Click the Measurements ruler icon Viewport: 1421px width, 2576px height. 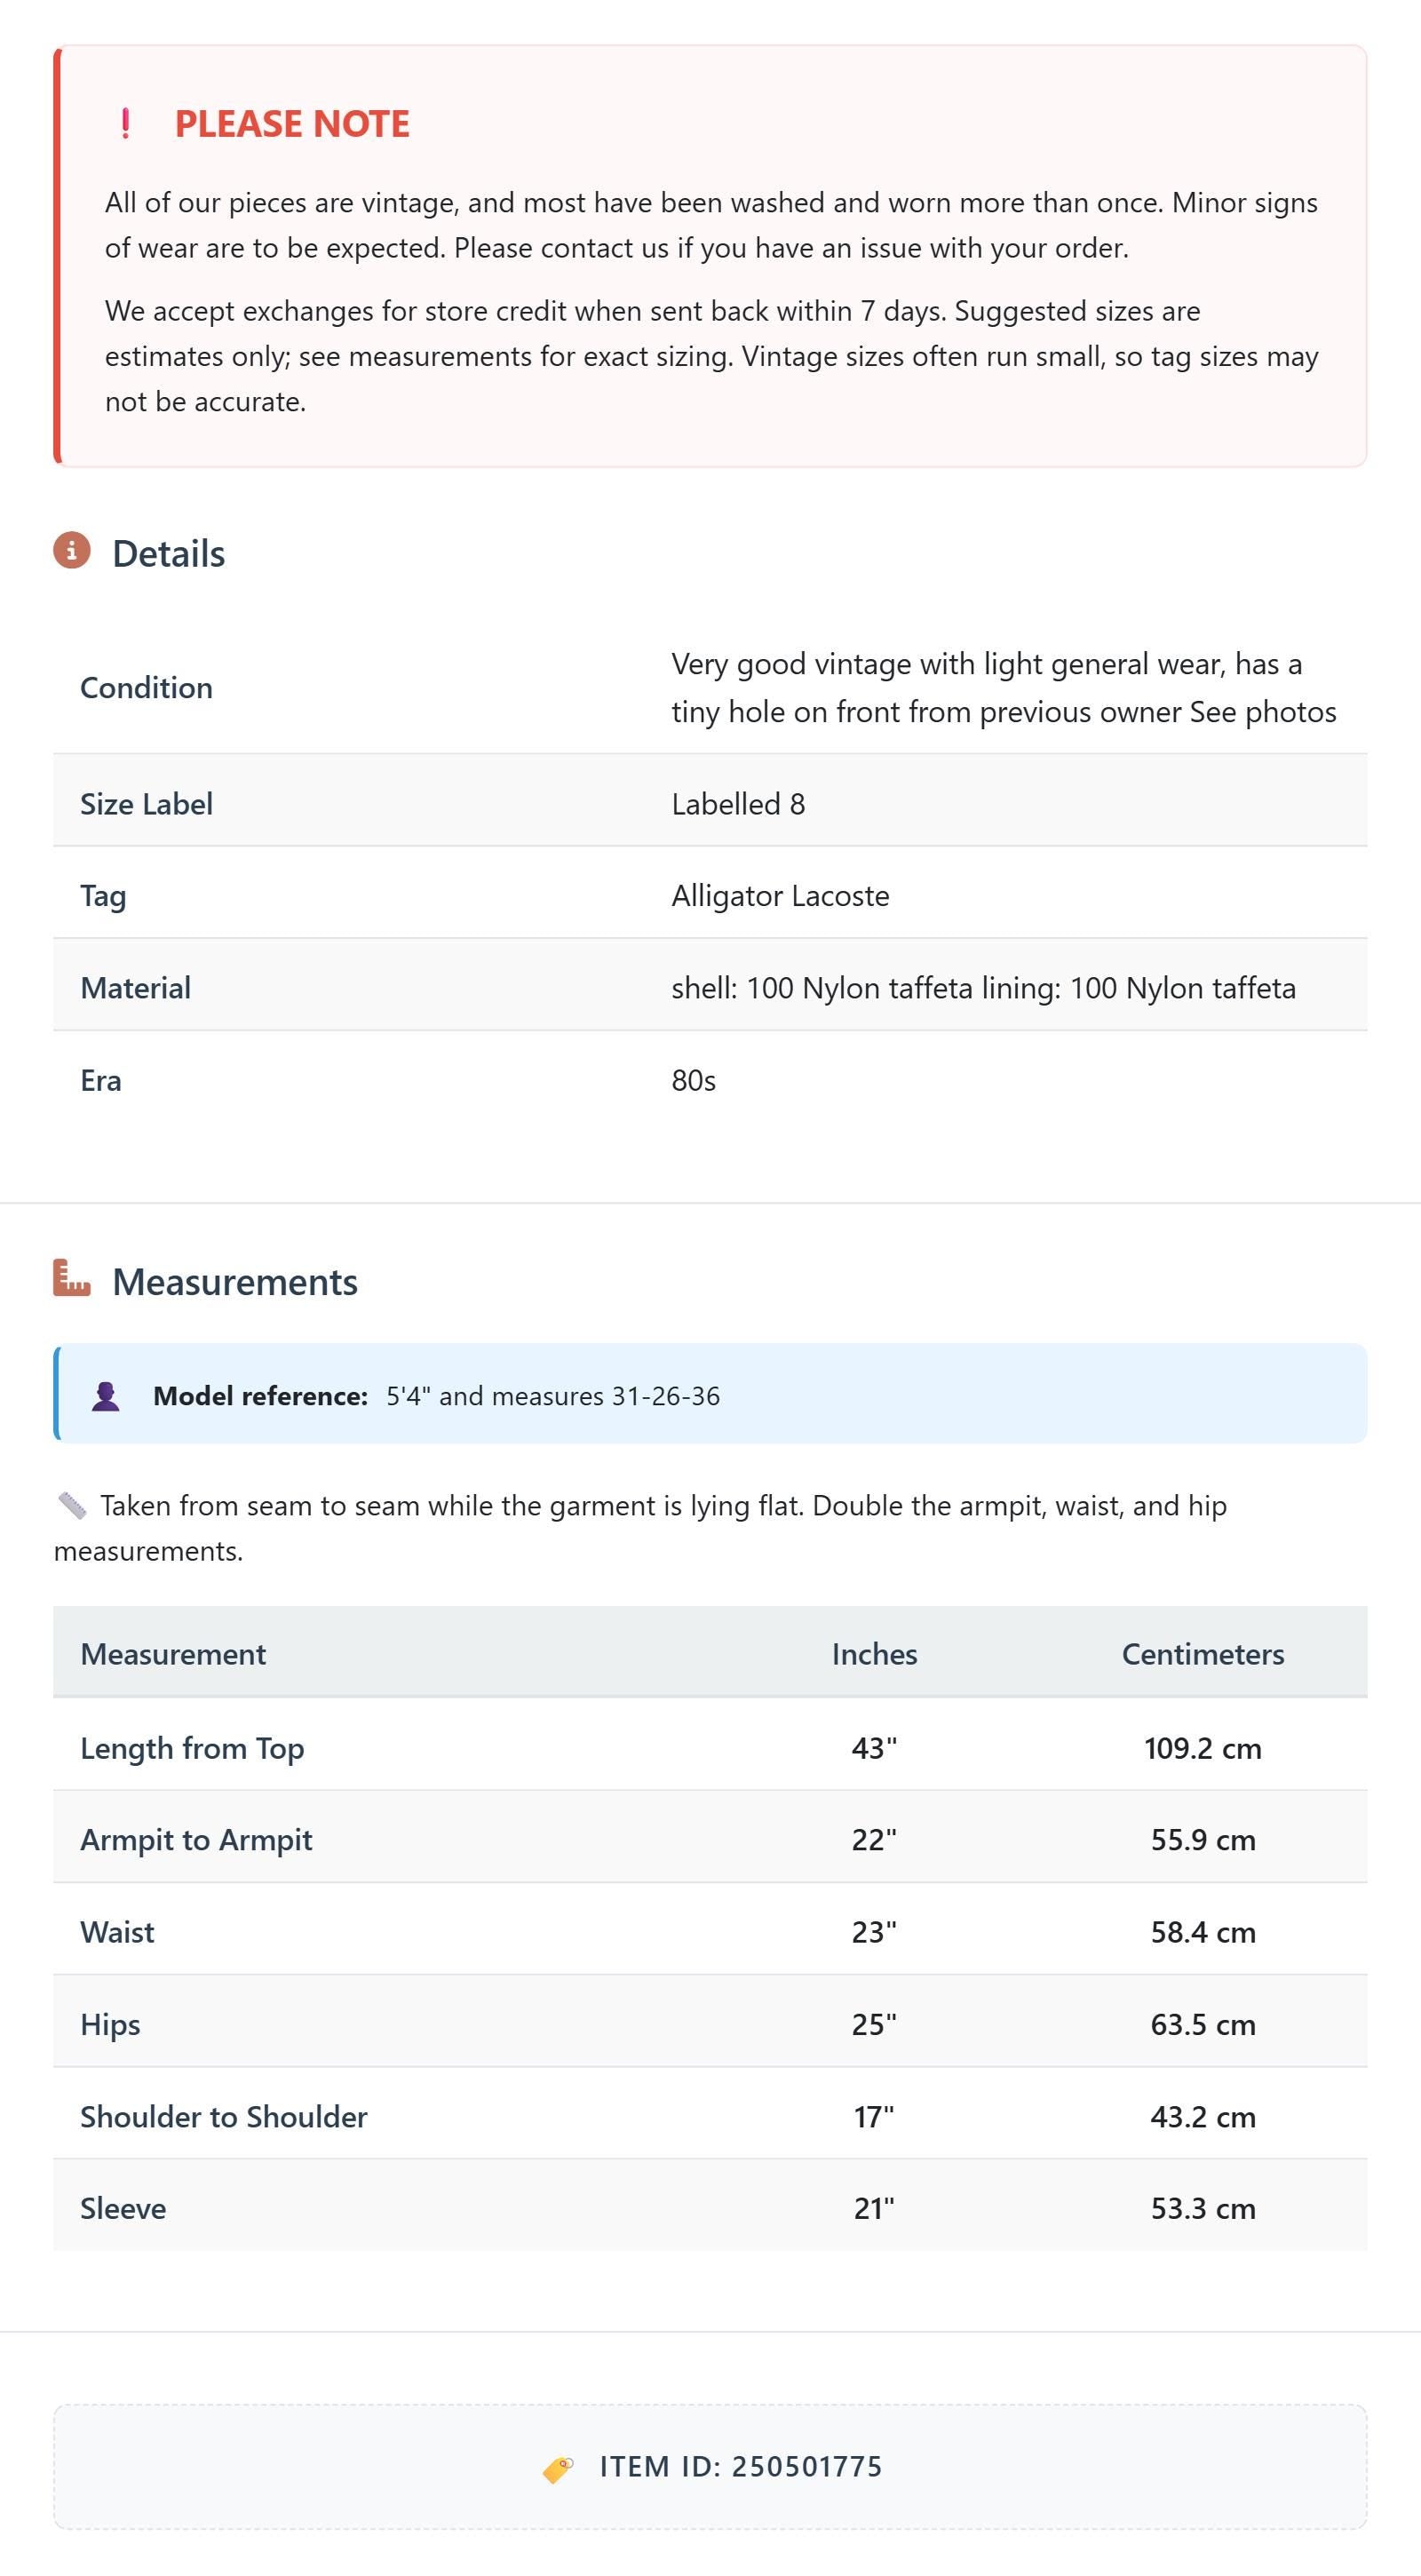(72, 1278)
